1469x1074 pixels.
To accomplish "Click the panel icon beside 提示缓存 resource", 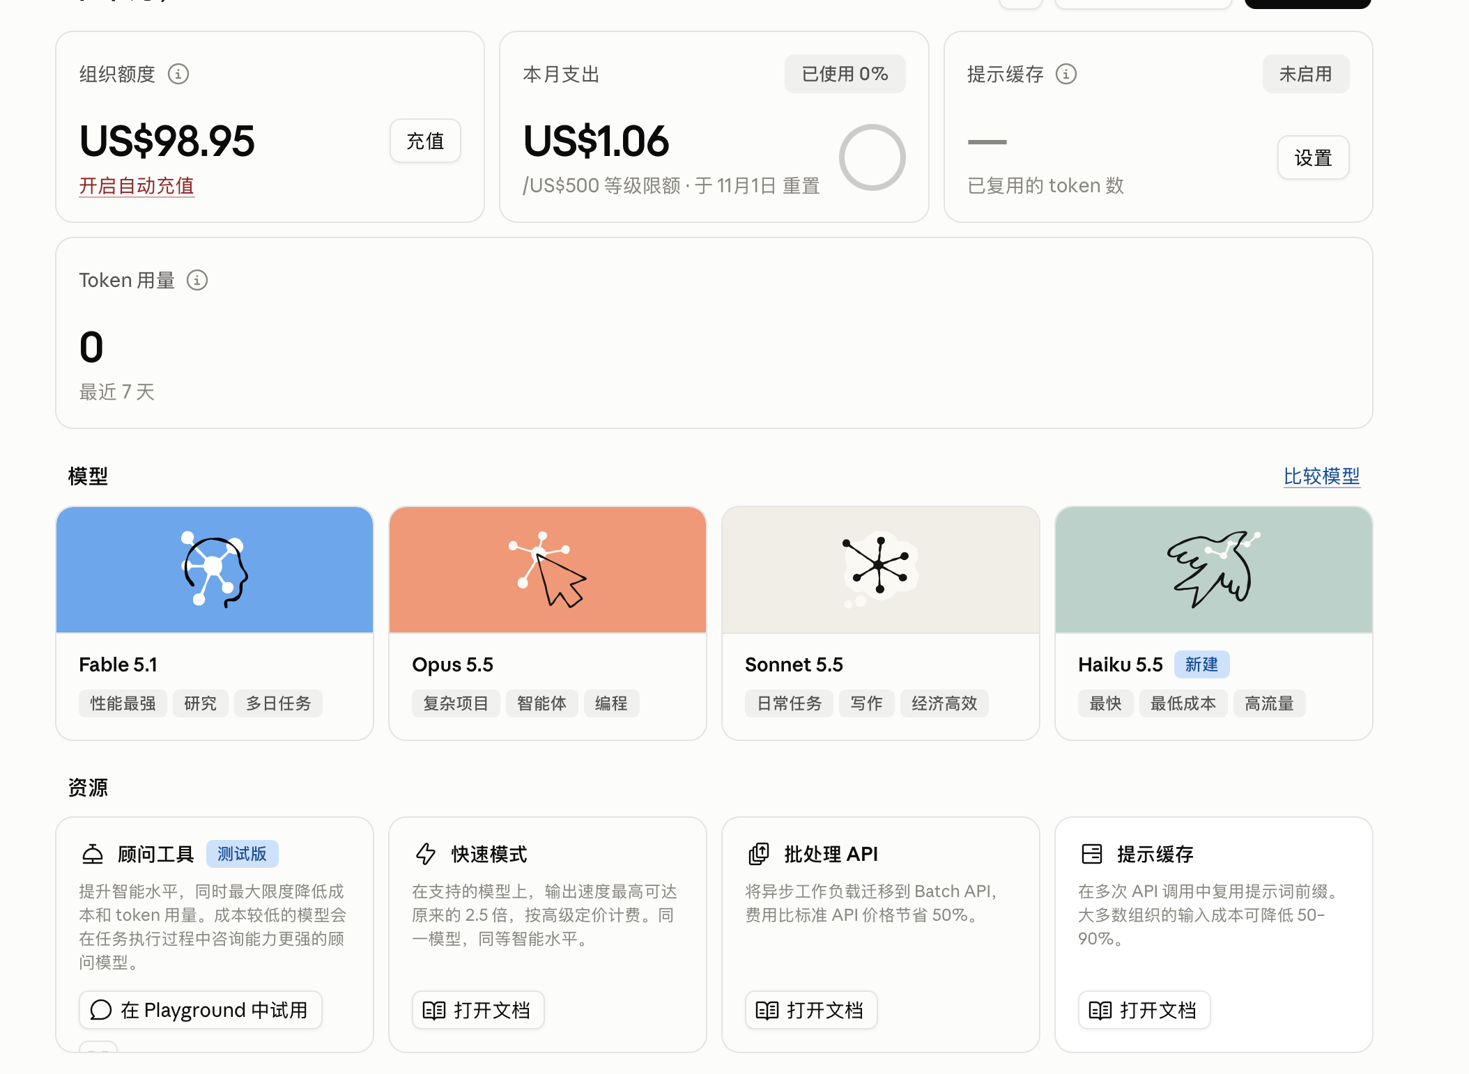I will point(1092,854).
